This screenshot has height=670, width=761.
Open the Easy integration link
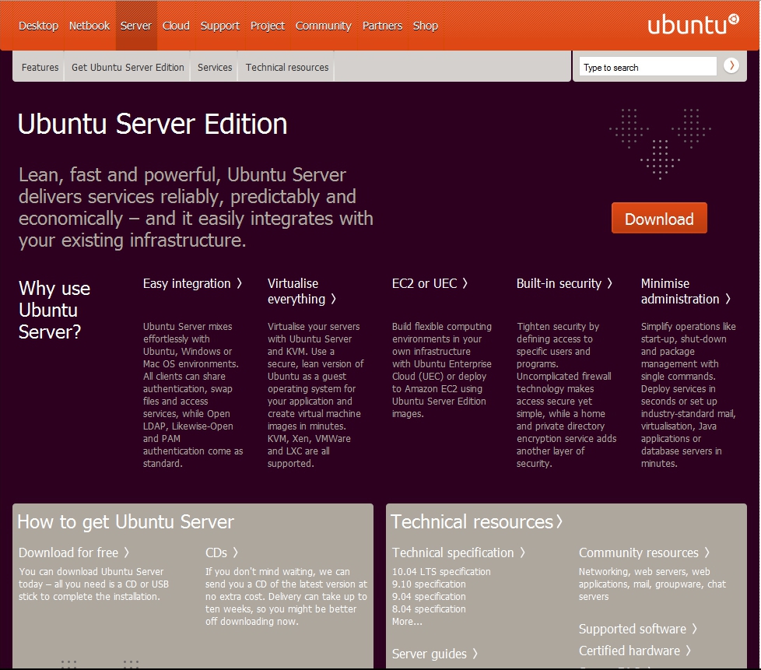point(192,283)
